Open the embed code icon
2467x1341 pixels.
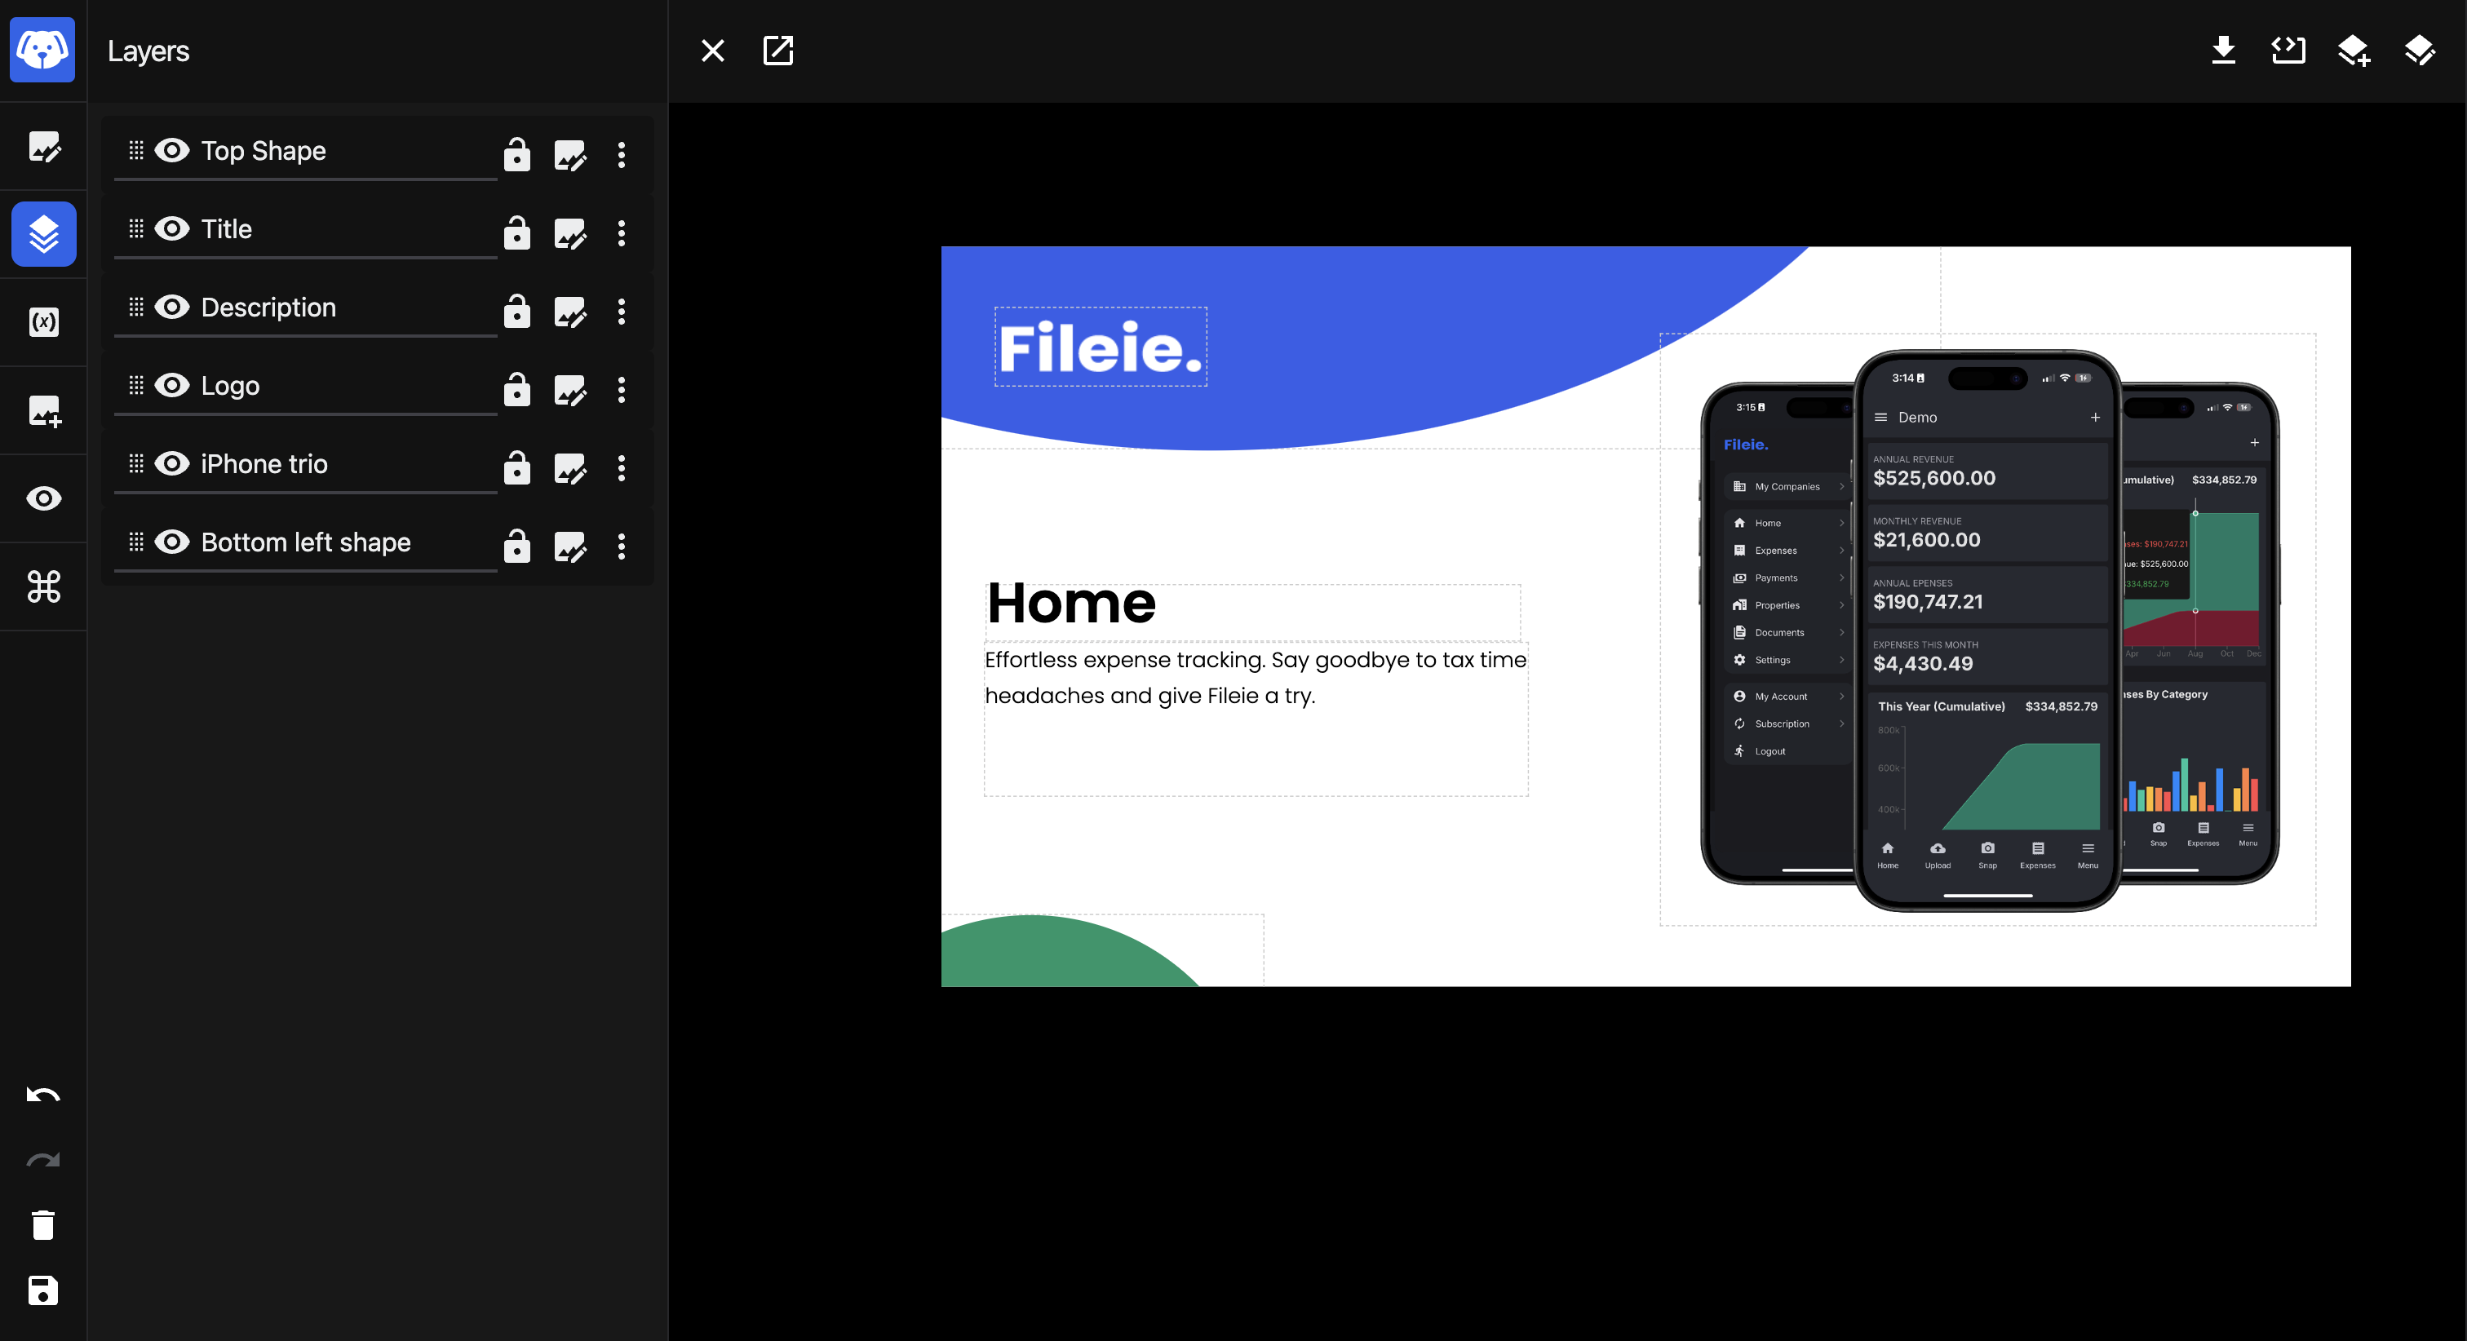click(2289, 50)
